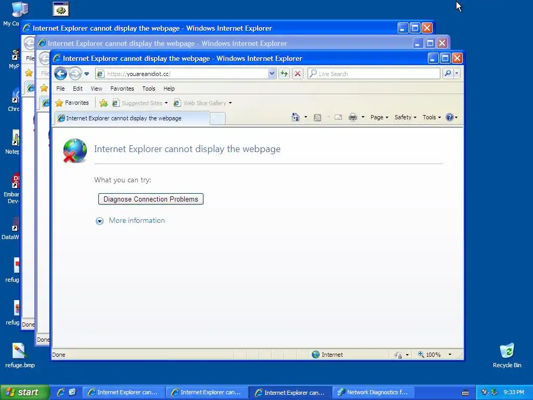The image size is (533, 400).
Task: Open the recent pages dropdown next to Forward
Action: coord(87,74)
